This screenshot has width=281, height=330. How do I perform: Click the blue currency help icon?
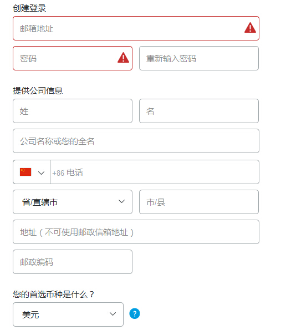pyautogui.click(x=135, y=313)
